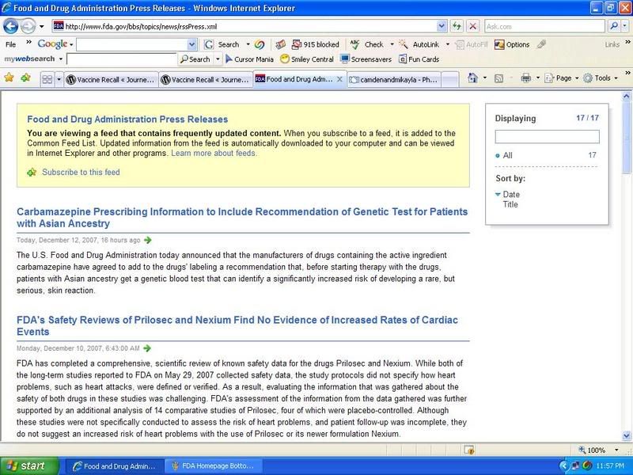Click the AutoFill toolbar button
Image resolution: width=633 pixels, height=475 pixels.
click(x=472, y=44)
